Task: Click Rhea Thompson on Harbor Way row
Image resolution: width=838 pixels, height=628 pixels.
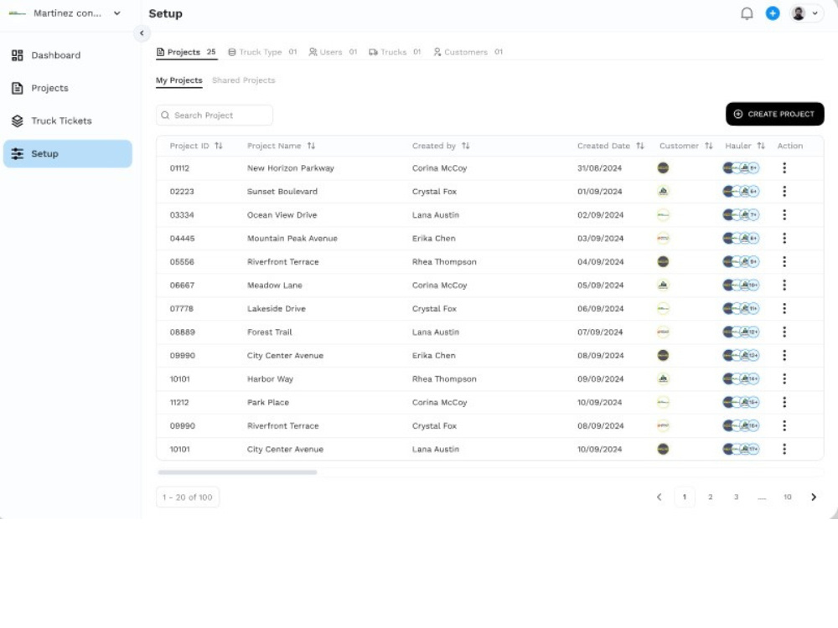Action: pyautogui.click(x=444, y=378)
